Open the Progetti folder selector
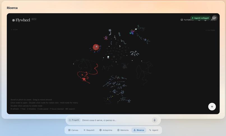This screenshot has height=136, width=226. 74,120
